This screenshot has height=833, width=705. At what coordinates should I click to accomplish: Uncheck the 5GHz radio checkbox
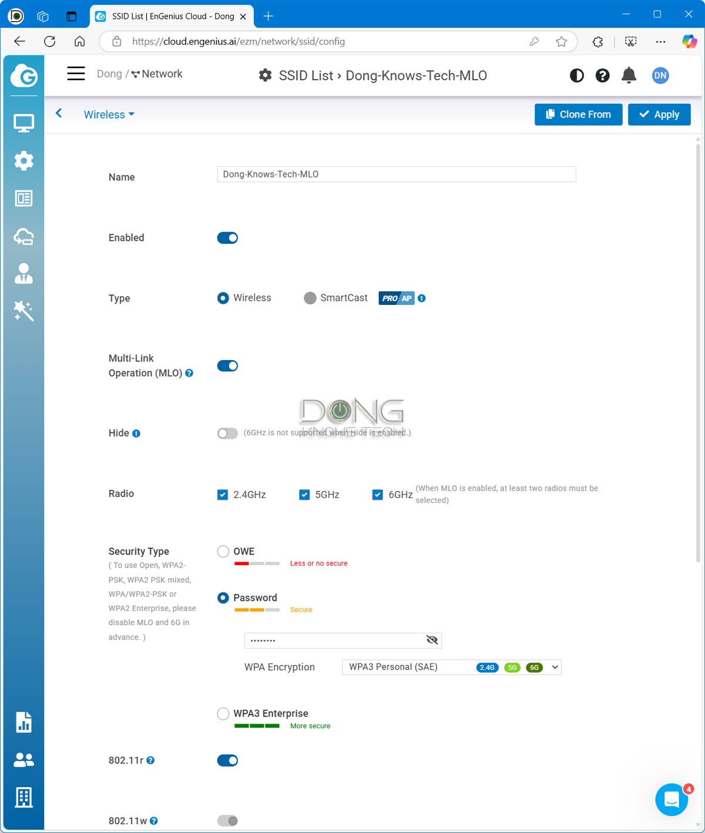(x=304, y=495)
